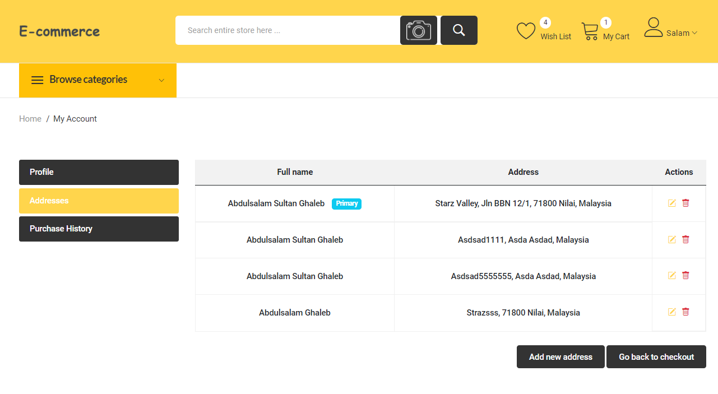The height and width of the screenshot is (394, 718).
Task: Delete the Strazsss Nilai address
Action: click(685, 312)
